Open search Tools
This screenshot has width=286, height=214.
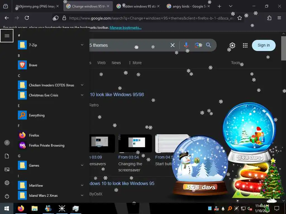[235, 63]
